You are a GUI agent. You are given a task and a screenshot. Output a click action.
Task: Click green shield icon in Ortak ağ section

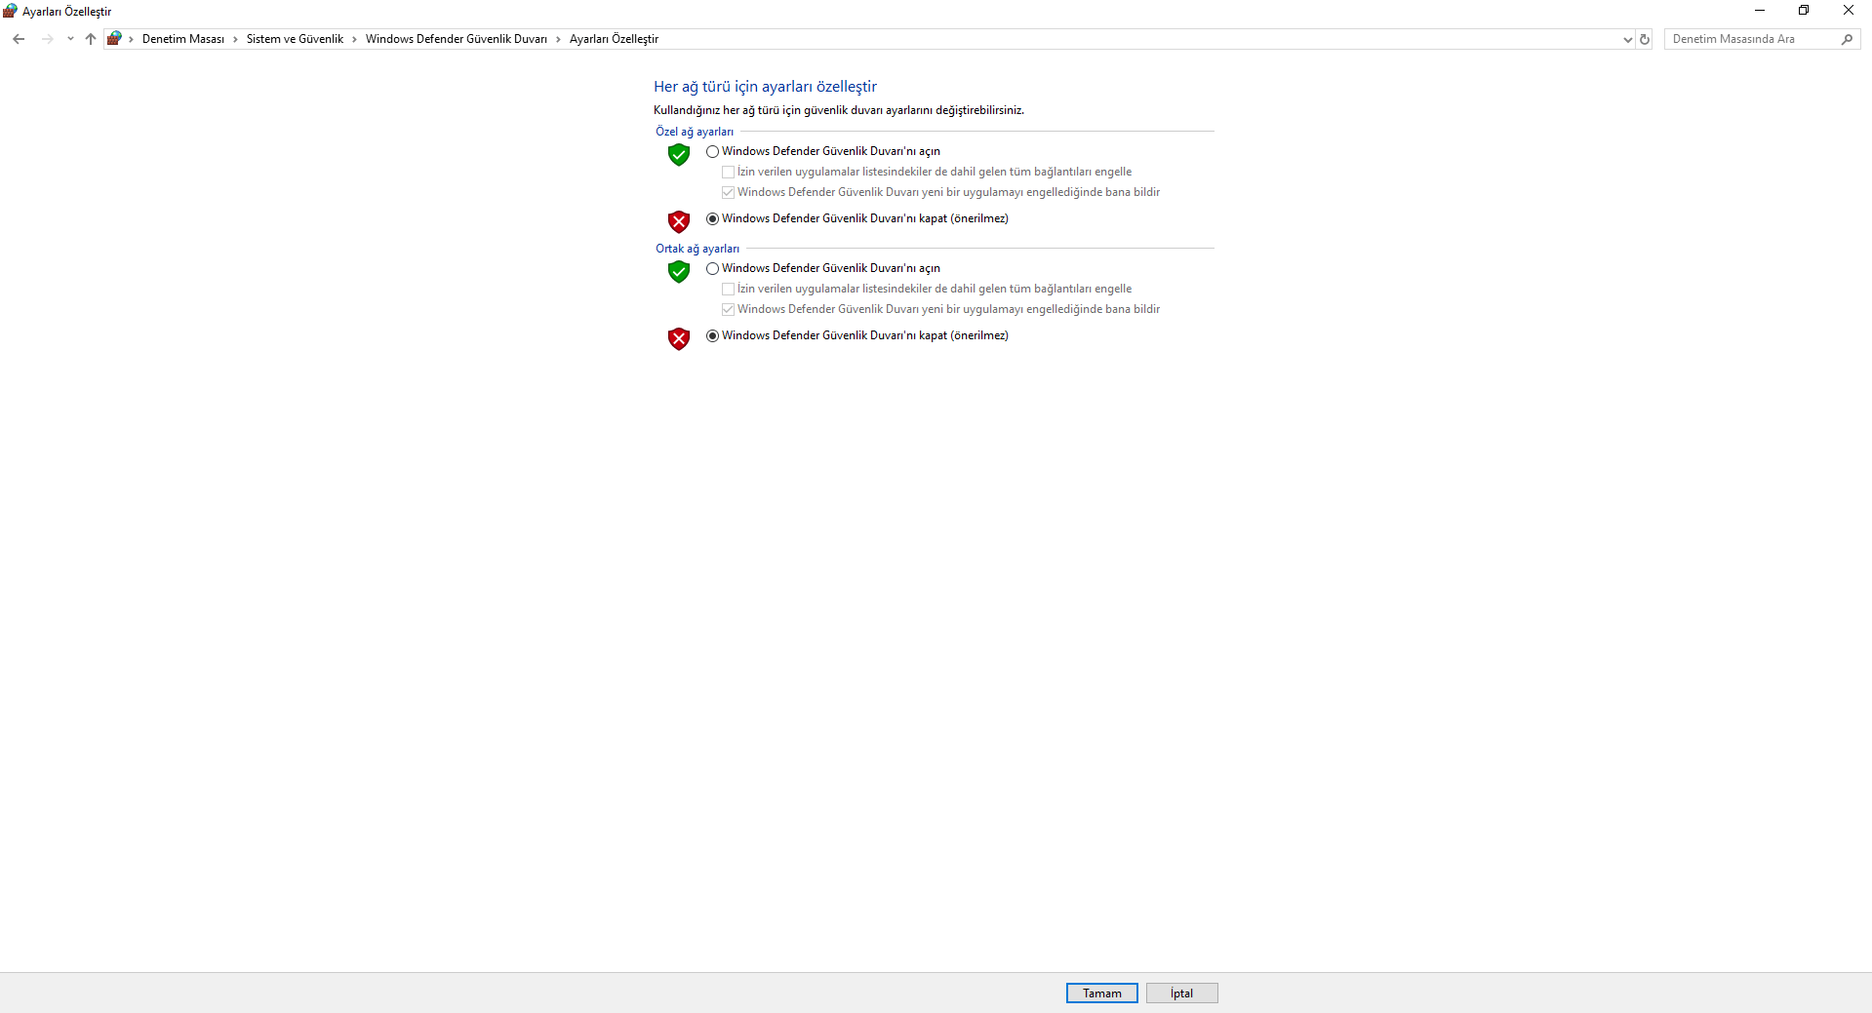pos(679,272)
